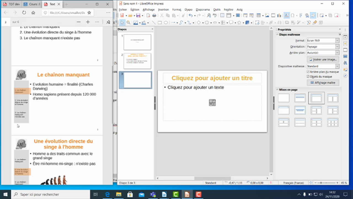Click the title placeholder 'Cliquez pour ajouter un titre'

(x=212, y=78)
